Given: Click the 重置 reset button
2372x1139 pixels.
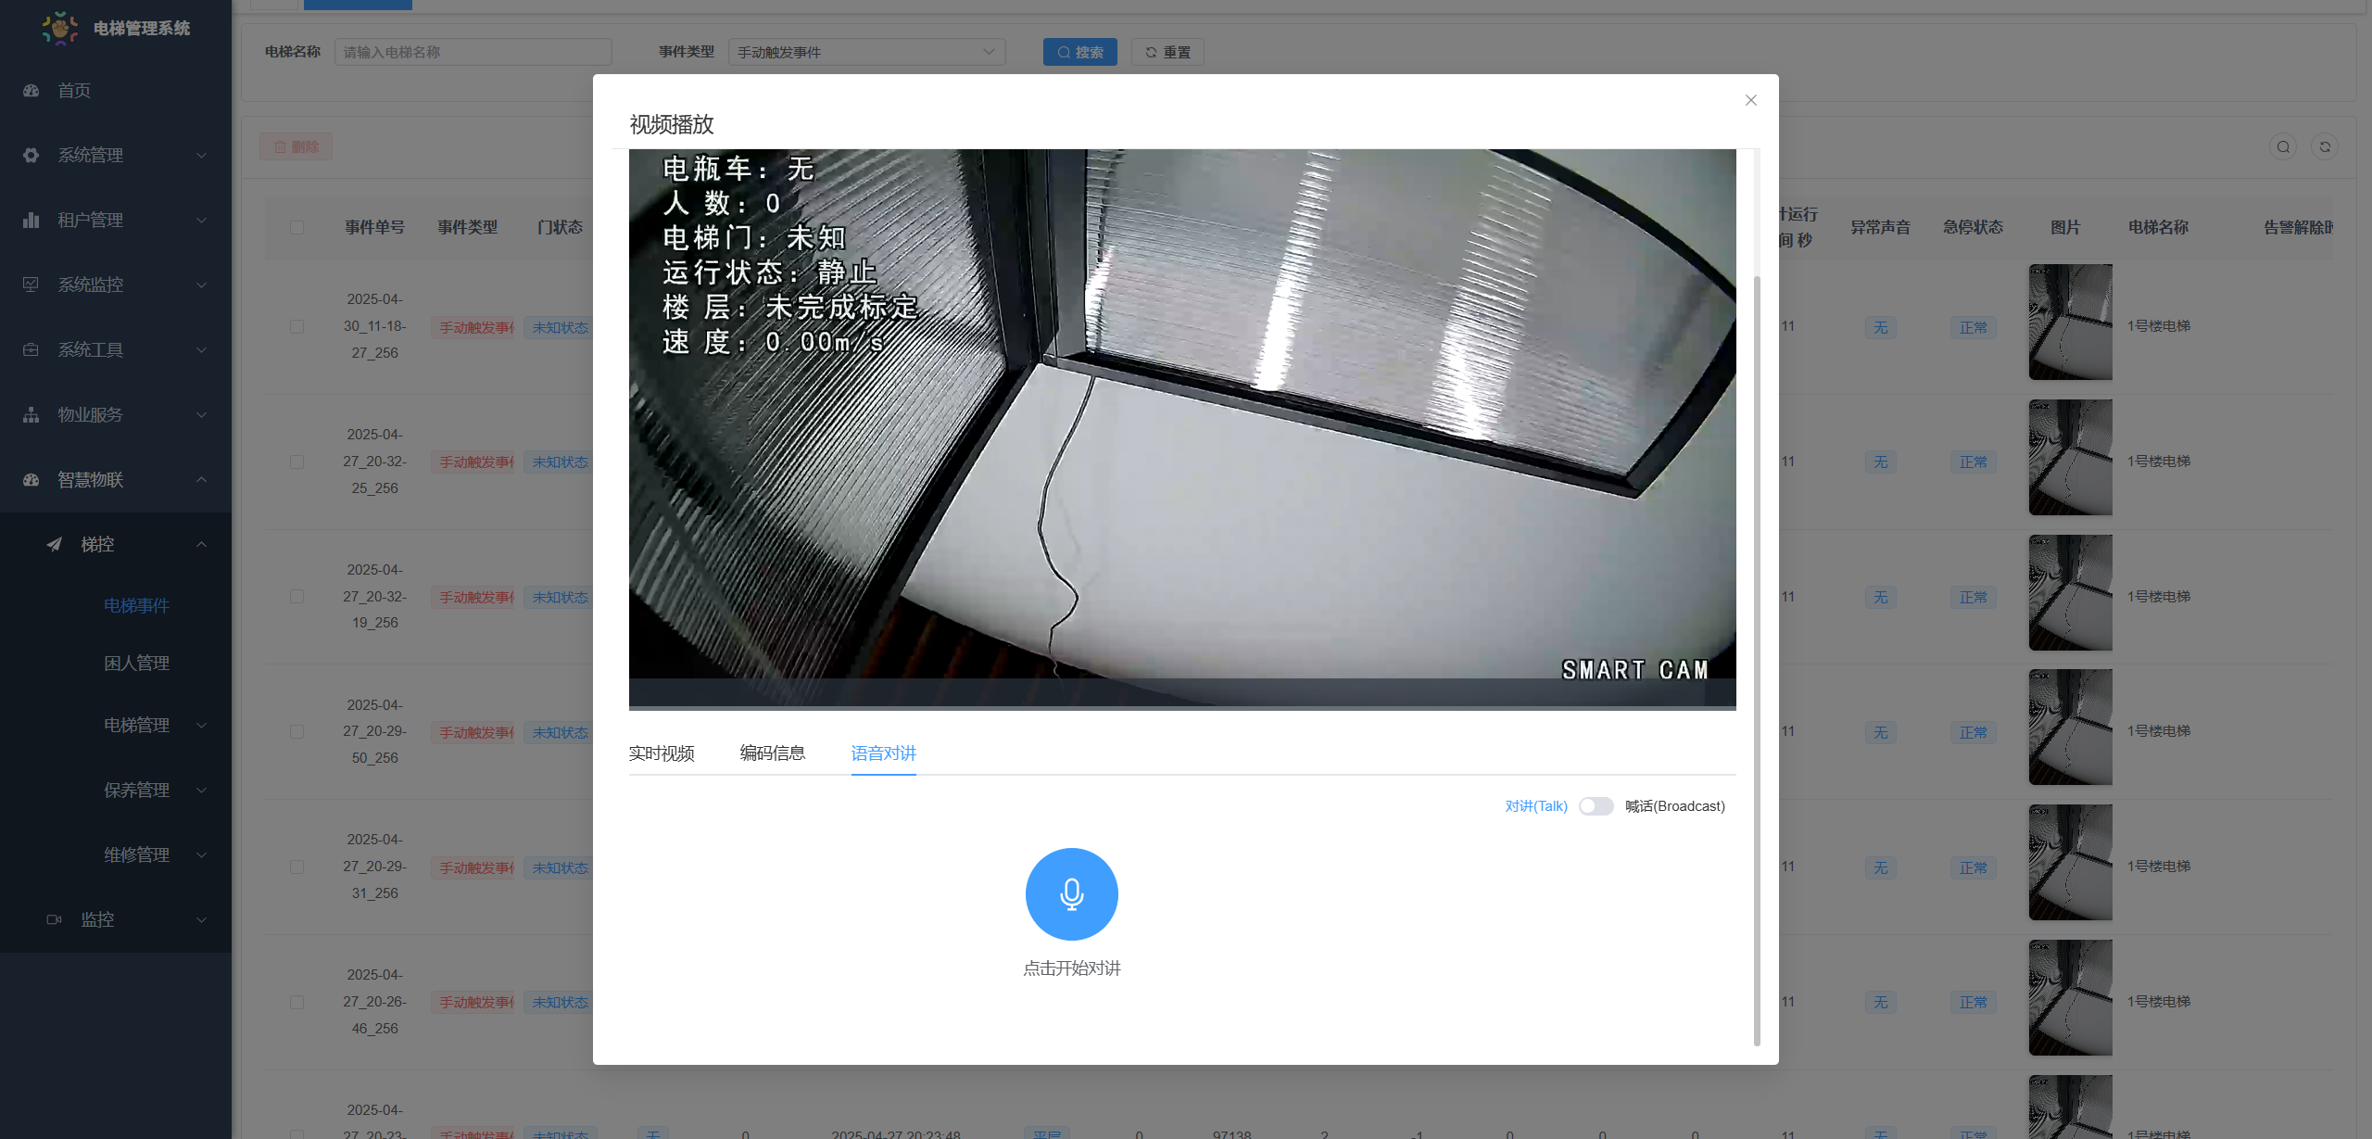Looking at the screenshot, I should [x=1167, y=52].
